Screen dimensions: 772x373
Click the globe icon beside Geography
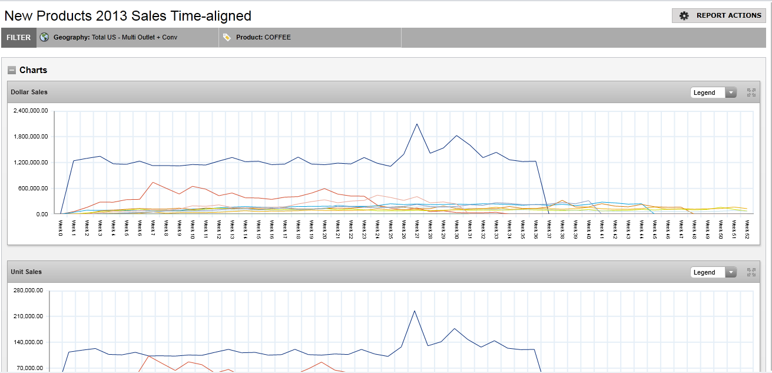[x=44, y=37]
